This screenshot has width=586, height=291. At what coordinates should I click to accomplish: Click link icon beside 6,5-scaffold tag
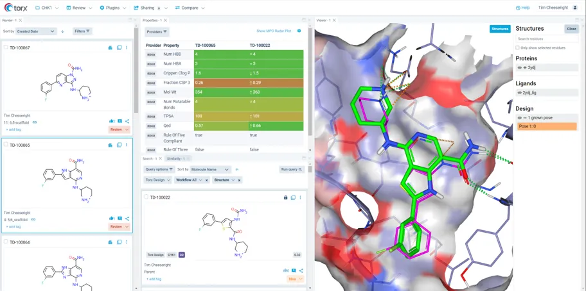35,122
